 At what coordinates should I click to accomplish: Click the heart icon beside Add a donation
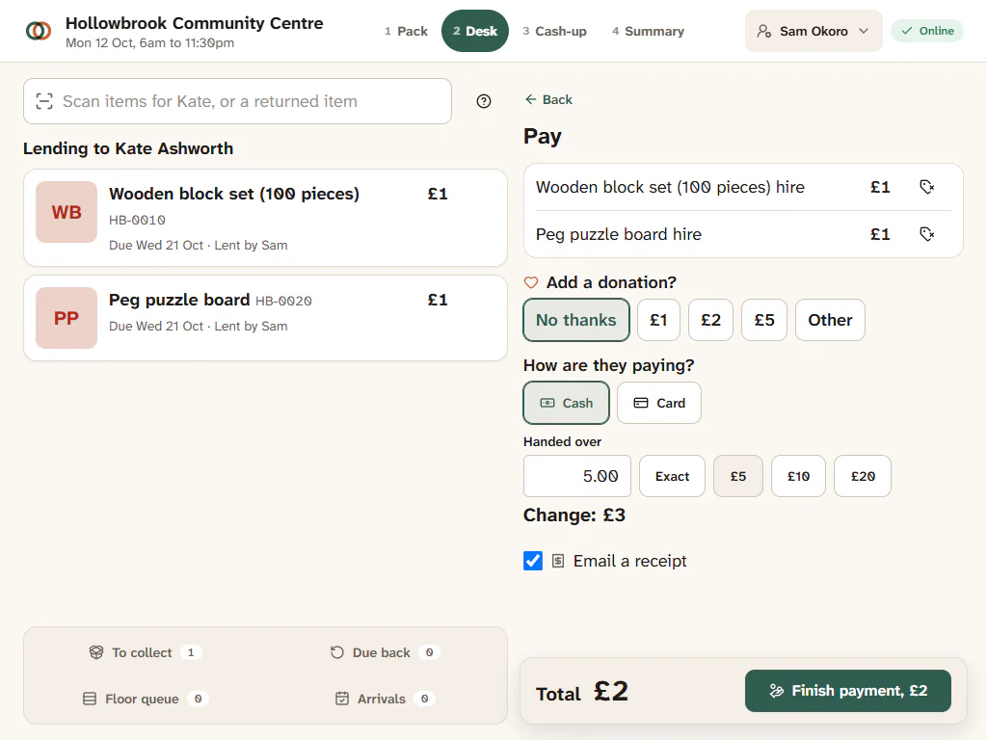click(x=531, y=282)
